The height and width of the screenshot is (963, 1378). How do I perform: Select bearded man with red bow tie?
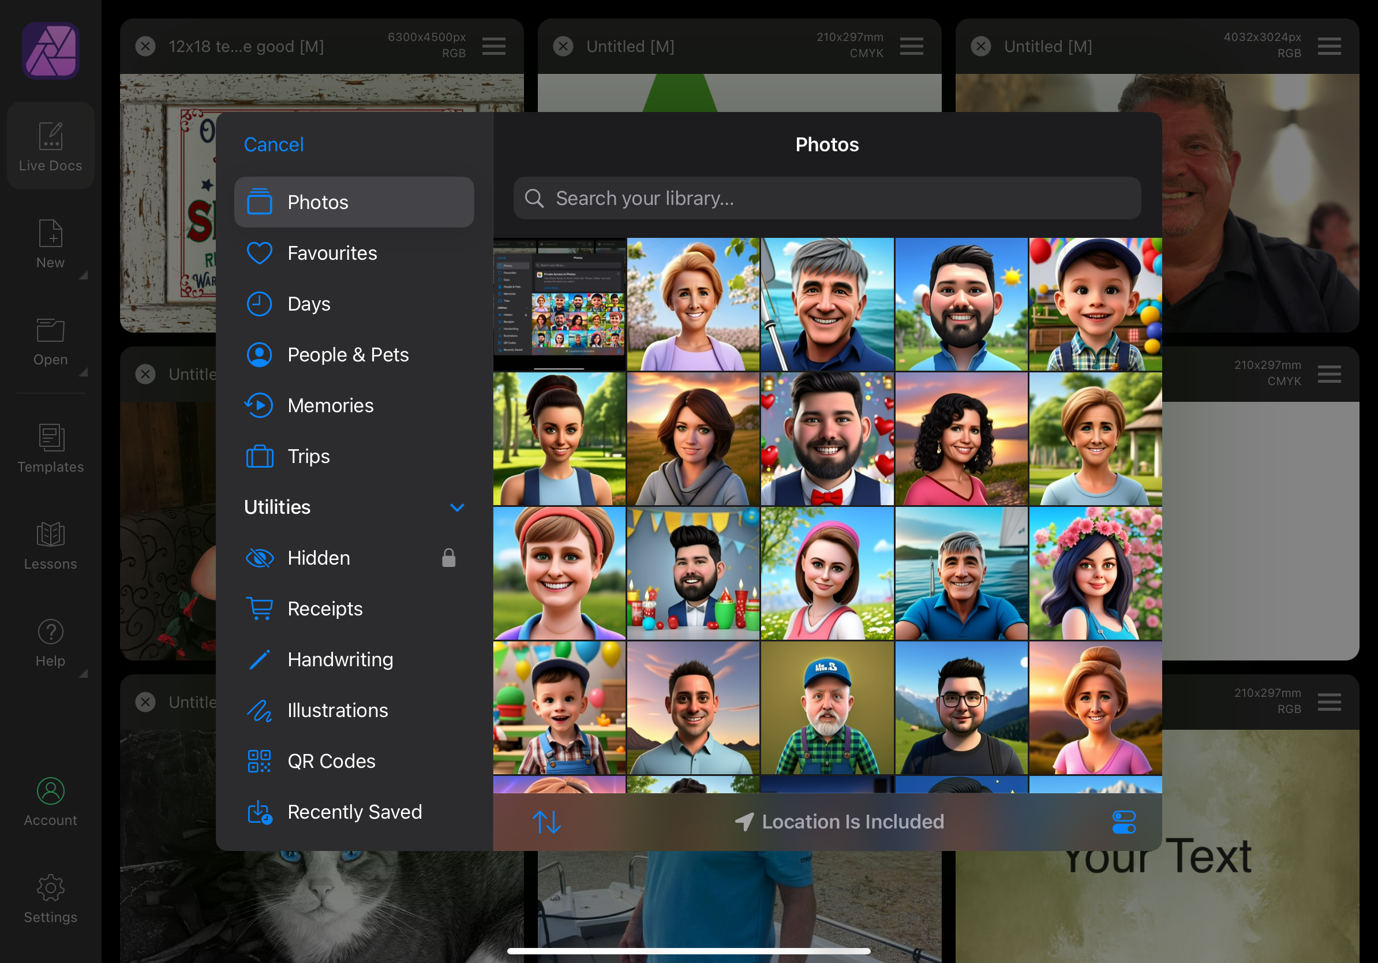click(827, 439)
